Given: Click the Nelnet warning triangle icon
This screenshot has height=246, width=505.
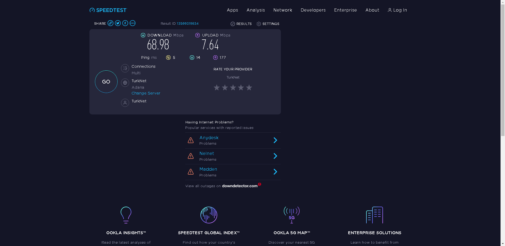Looking at the screenshot, I should pos(191,156).
